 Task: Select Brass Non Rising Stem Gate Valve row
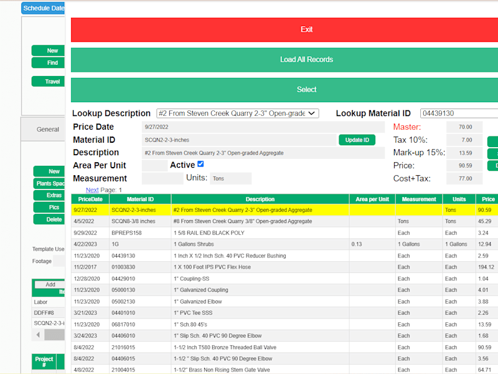(284, 370)
